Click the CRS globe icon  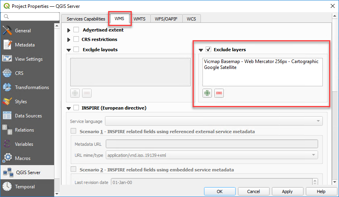point(7,73)
